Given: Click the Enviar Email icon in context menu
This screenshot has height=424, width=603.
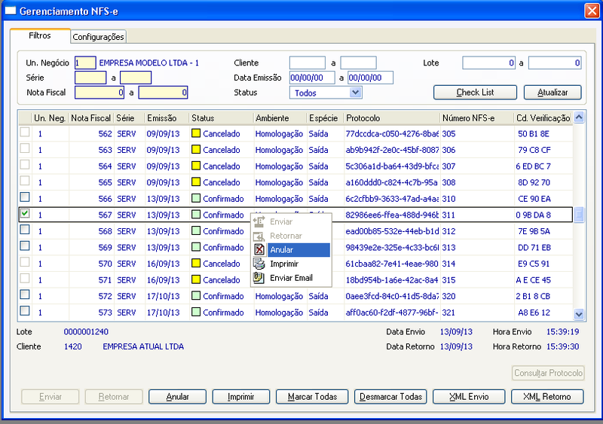Looking at the screenshot, I should point(259,278).
